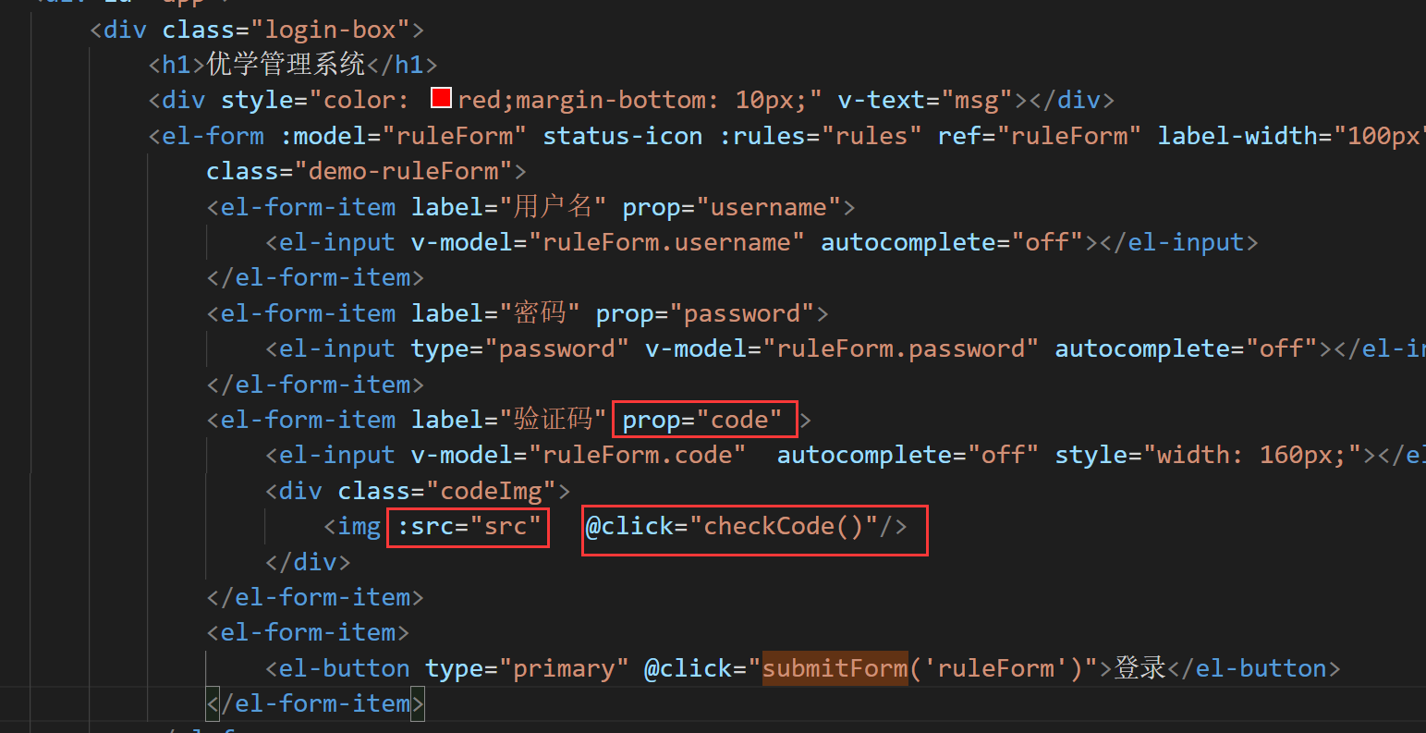Click the 登录 button label text
This screenshot has height=733, width=1426.
pyautogui.click(x=1140, y=668)
